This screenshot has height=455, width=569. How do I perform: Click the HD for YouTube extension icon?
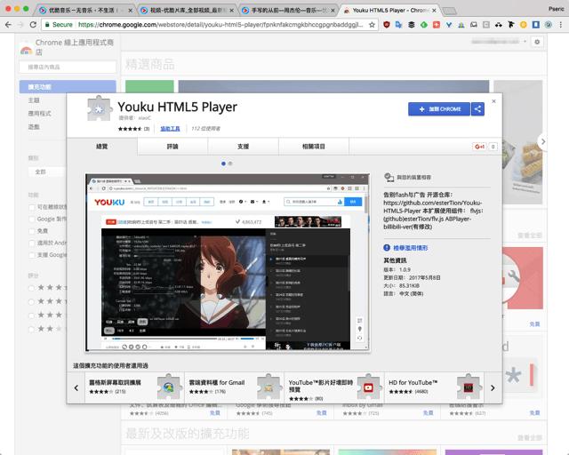point(469,387)
